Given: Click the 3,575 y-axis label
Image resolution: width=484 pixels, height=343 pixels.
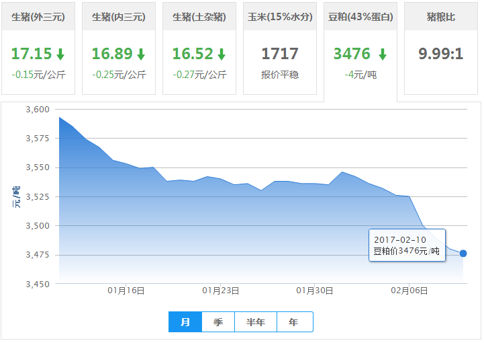Looking at the screenshot, I should [38, 139].
